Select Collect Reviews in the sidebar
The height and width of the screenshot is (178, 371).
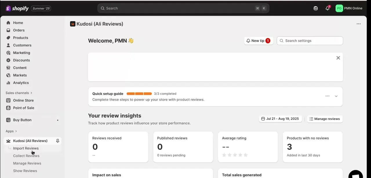(x=26, y=156)
